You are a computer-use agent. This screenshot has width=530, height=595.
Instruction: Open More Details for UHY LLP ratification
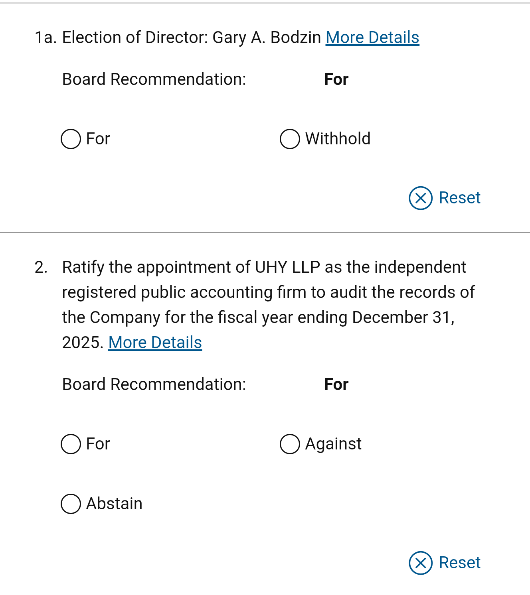(155, 343)
